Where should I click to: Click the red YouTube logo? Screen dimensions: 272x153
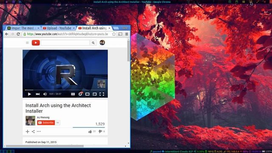tap(36, 42)
